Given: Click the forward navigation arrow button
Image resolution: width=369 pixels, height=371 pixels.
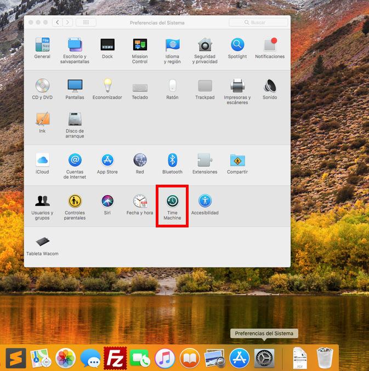Looking at the screenshot, I should [x=67, y=22].
